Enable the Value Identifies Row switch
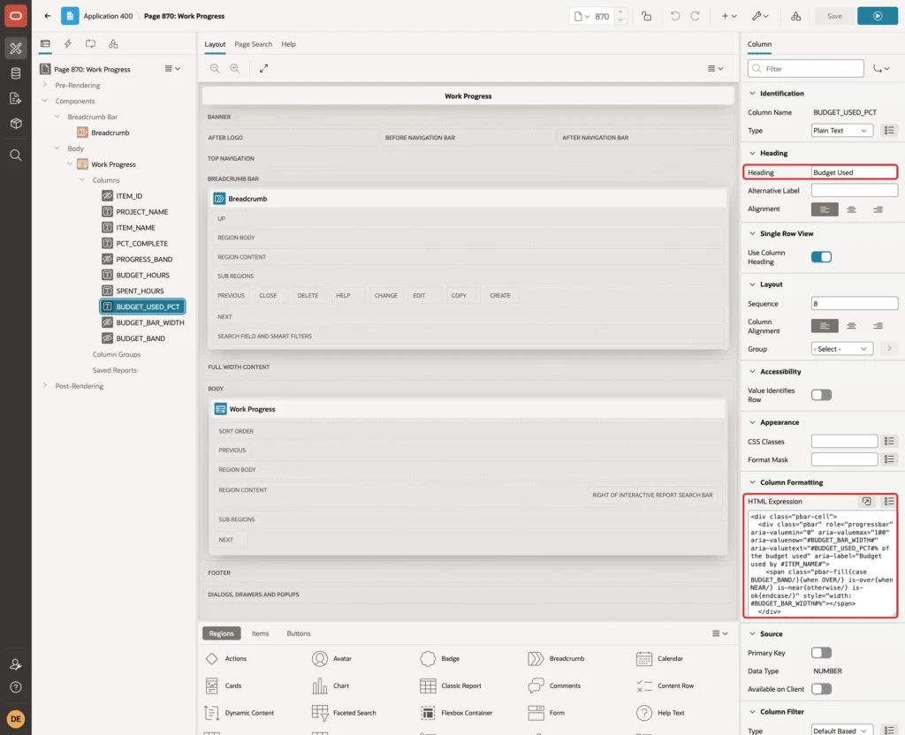Screen dimensions: 905x735 point(821,395)
